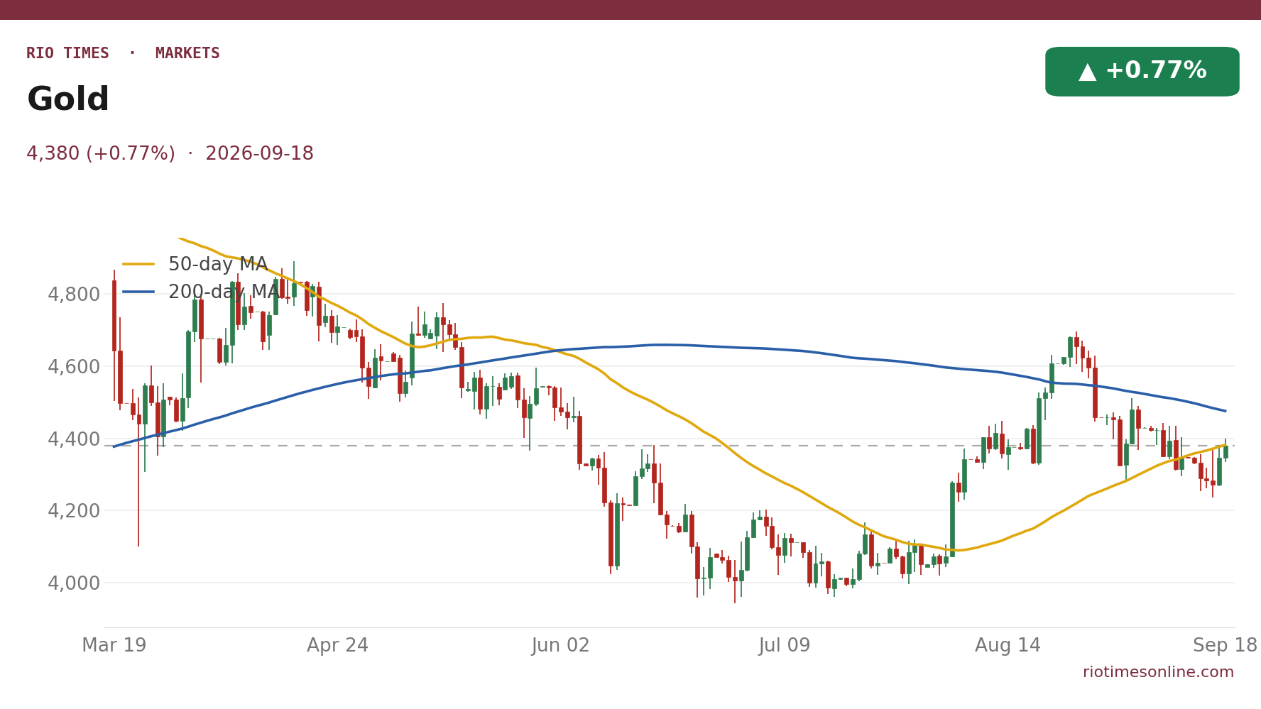
Task: Click the 4,600 y-axis label
Action: click(x=74, y=367)
